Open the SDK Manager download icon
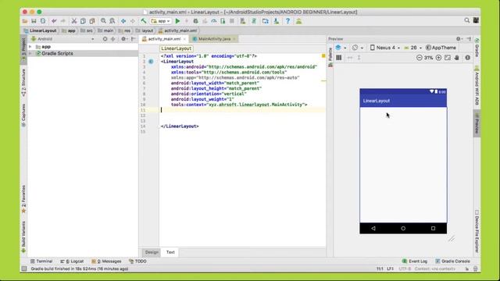Screen dimensions: 500x281 pyautogui.click(x=276, y=21)
